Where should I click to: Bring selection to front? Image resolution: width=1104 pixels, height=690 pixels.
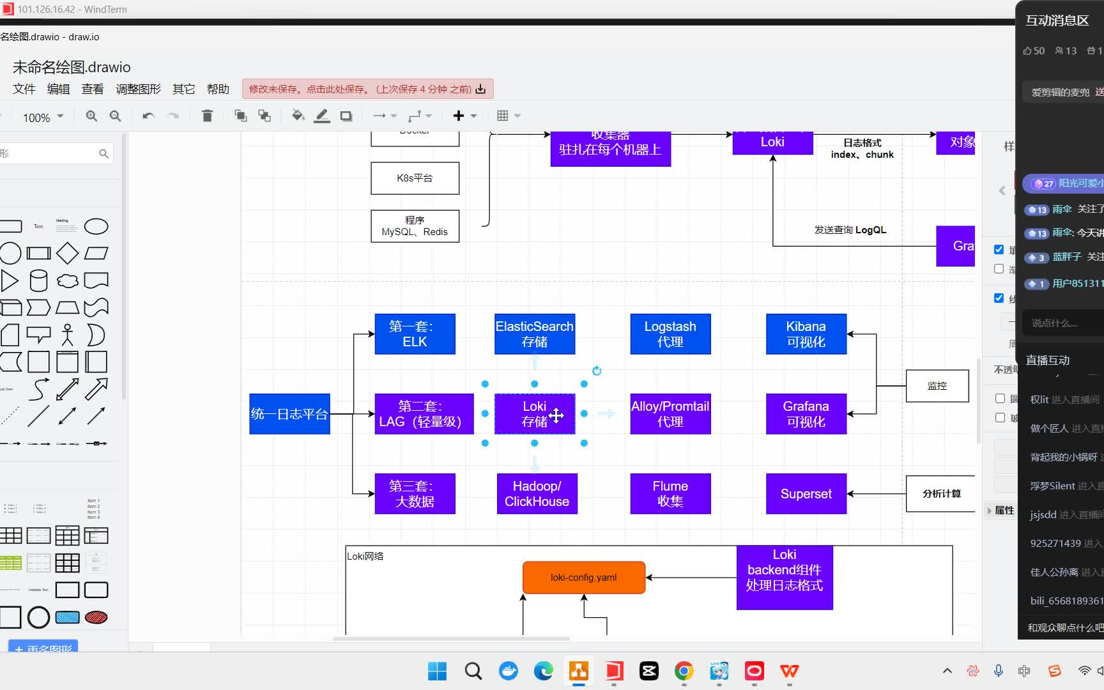(240, 116)
